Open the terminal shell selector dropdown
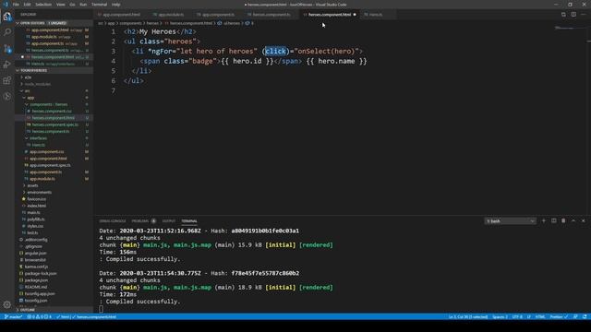 click(511, 221)
